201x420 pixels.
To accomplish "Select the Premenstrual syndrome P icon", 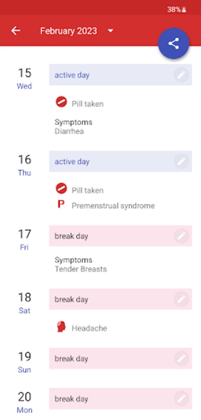I will [61, 205].
